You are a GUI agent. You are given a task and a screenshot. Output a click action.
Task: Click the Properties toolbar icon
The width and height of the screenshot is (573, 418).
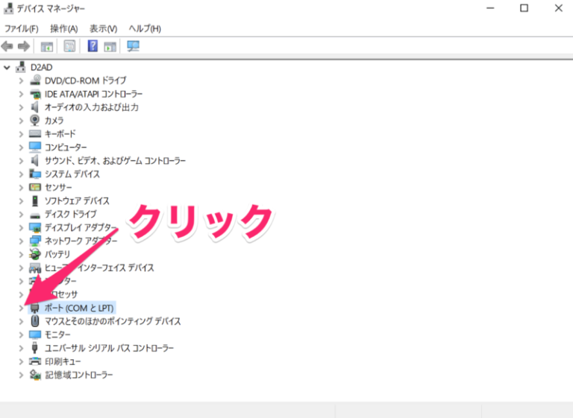coord(69,46)
